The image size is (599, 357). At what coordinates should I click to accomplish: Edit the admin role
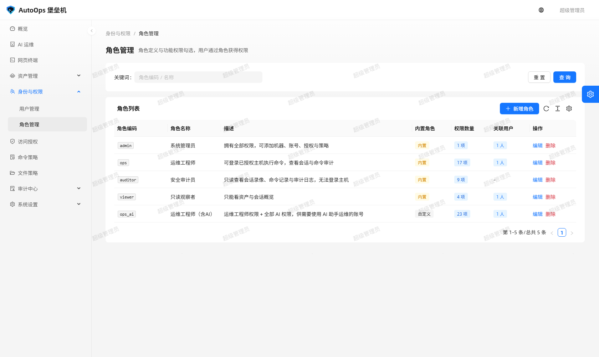538,146
